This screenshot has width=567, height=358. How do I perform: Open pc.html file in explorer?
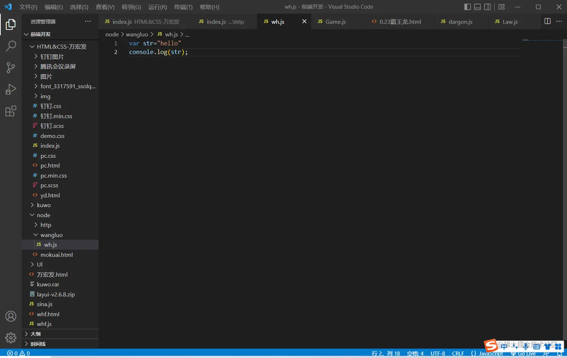pyautogui.click(x=60, y=166)
